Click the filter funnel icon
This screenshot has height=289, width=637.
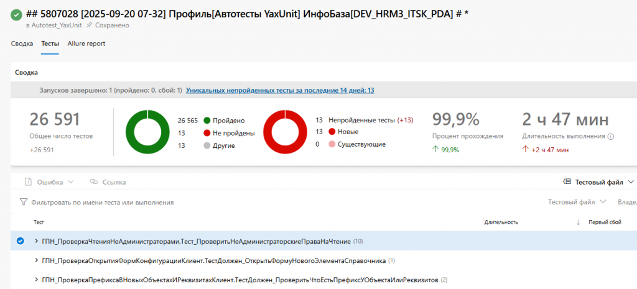pos(24,202)
